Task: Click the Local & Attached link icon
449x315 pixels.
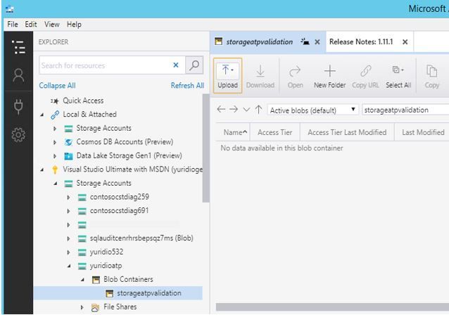Action: coord(55,115)
